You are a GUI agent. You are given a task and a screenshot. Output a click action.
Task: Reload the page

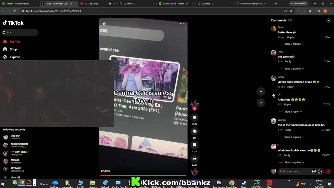pyautogui.click(x=15, y=11)
